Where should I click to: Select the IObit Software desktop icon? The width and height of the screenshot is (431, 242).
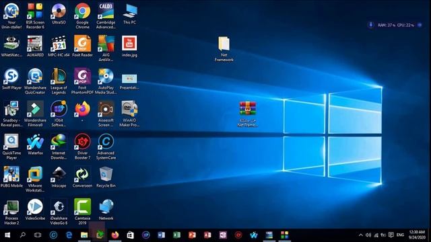click(x=59, y=114)
